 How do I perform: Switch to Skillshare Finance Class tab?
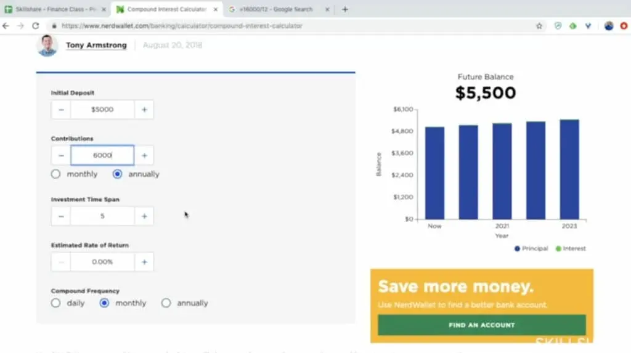pos(55,9)
